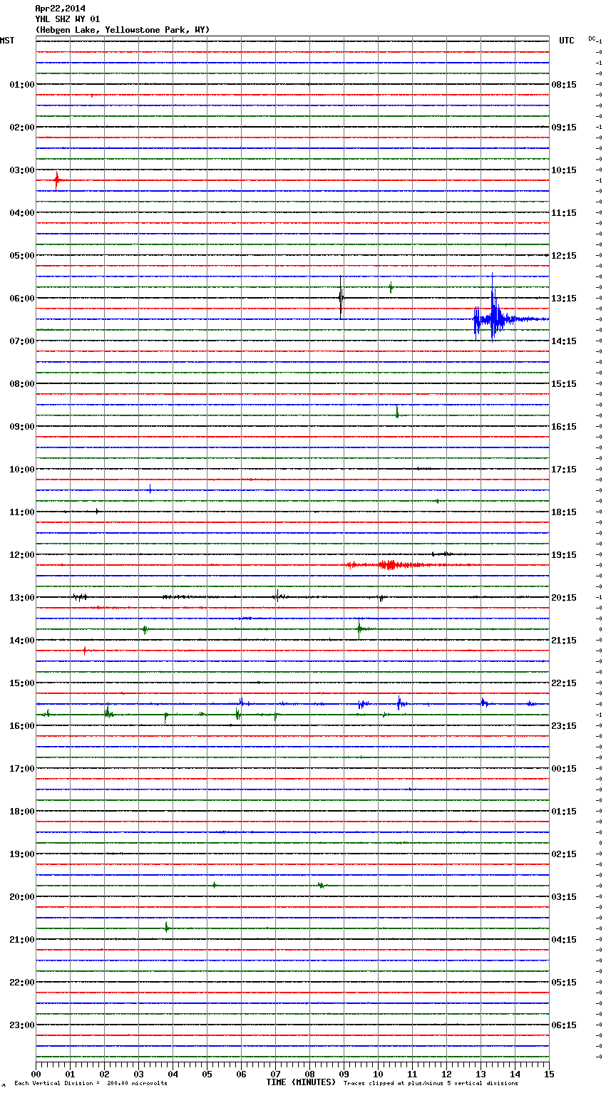This screenshot has width=606, height=1093.
Task: Click the 02:00 MST time label
Action: click(22, 128)
